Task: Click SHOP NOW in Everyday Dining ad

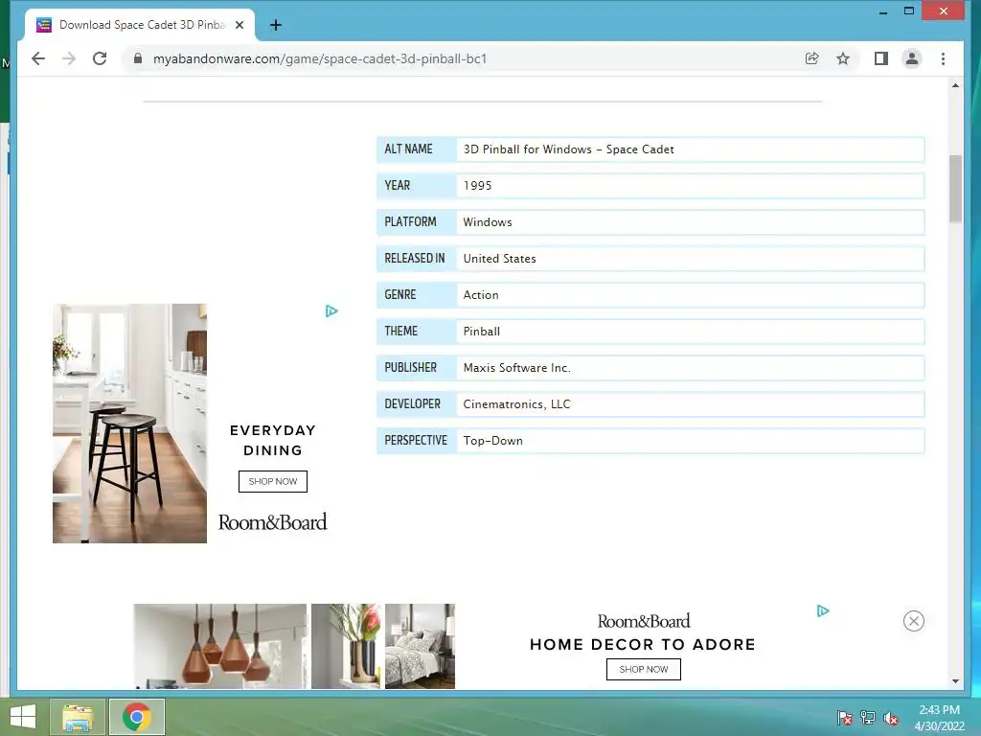Action: [x=273, y=481]
